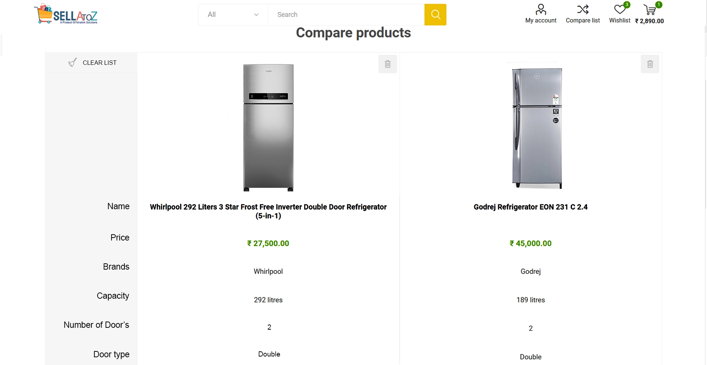The width and height of the screenshot is (707, 365).
Task: Click inside the Search text field
Action: pyautogui.click(x=346, y=15)
